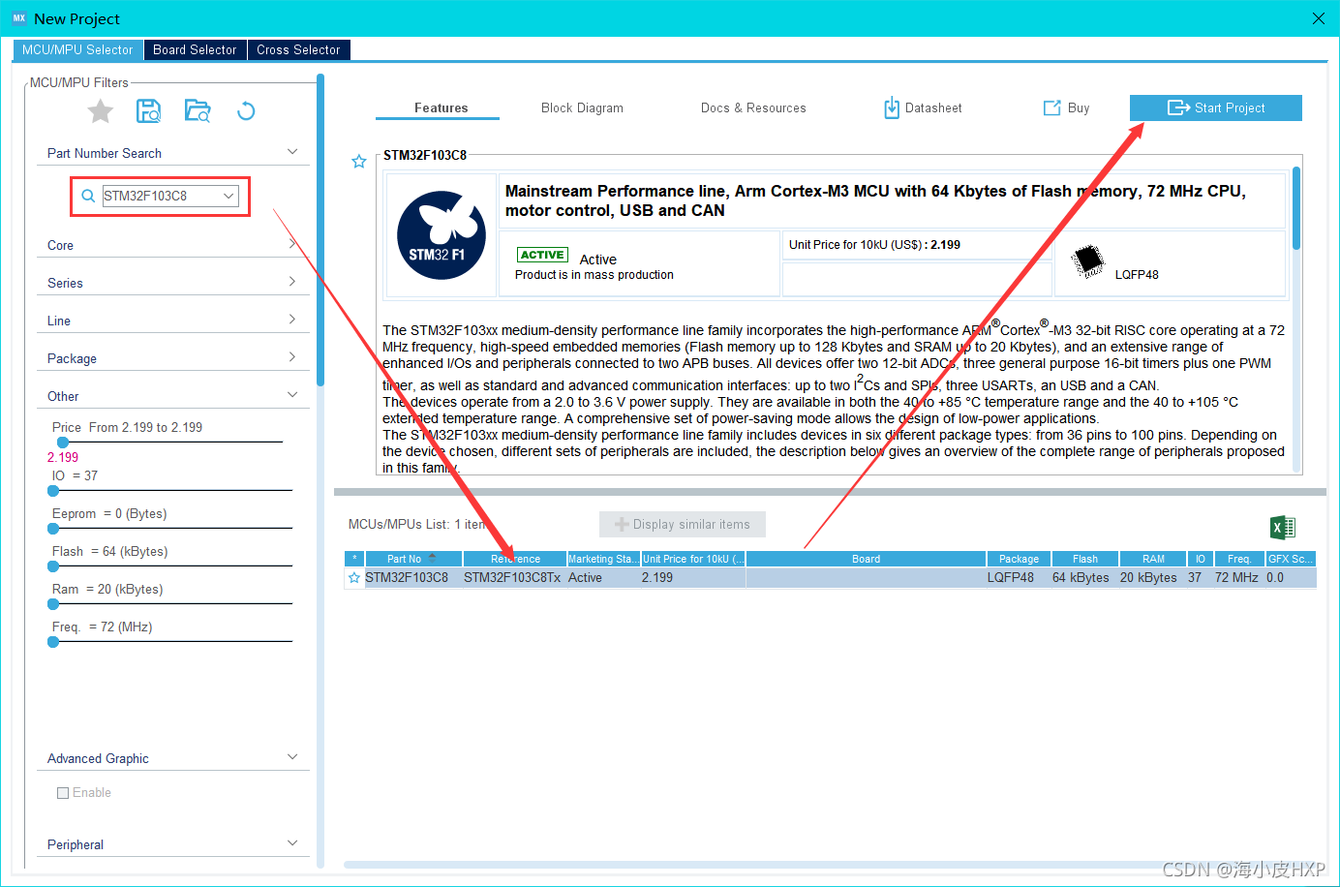Viewport: 1340px width, 887px height.
Task: Open the Docs & Resources tab
Action: coord(753,107)
